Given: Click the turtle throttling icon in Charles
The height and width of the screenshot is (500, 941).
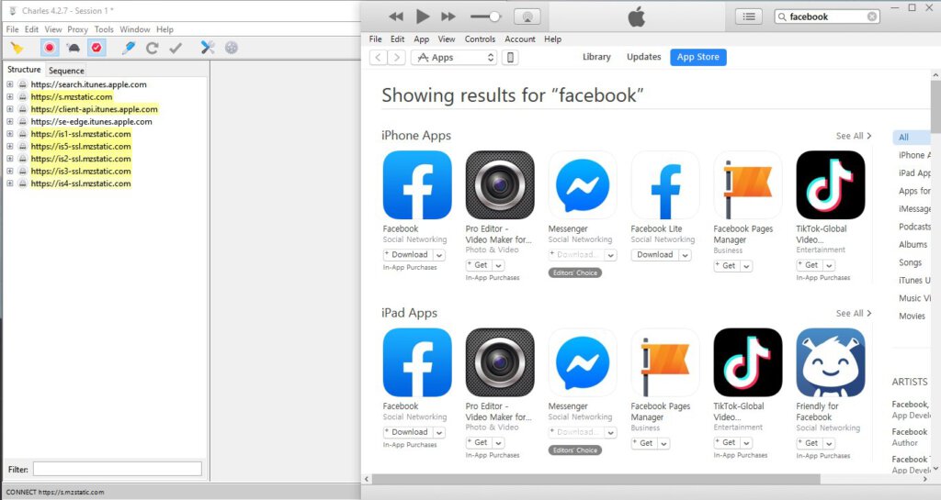Looking at the screenshot, I should click(73, 48).
